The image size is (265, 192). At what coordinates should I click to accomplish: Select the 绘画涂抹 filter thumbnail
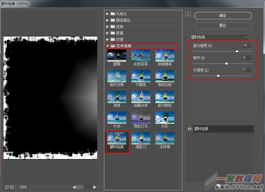141,97
